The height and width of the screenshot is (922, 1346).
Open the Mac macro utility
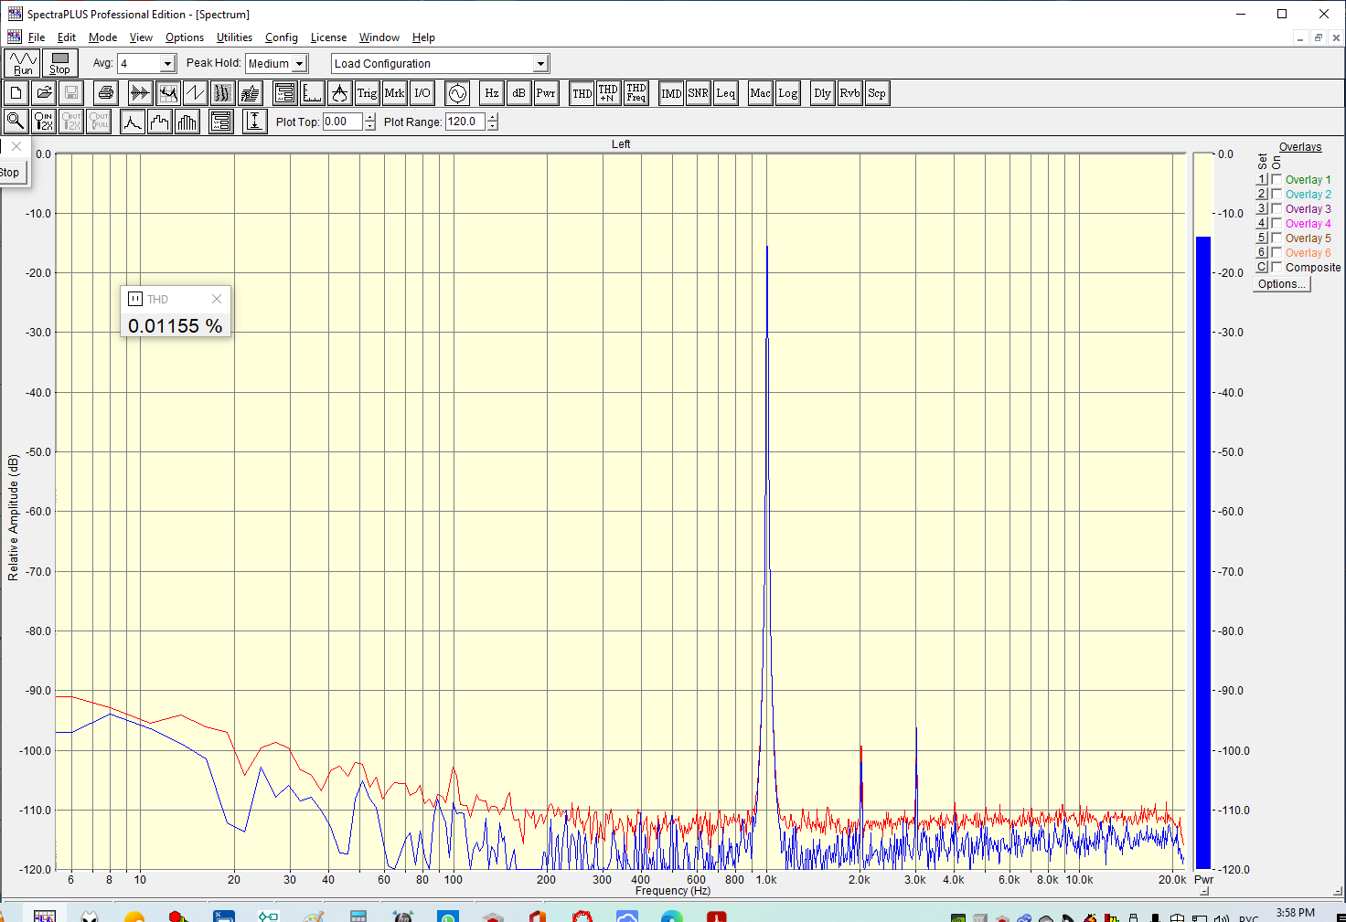coord(760,93)
